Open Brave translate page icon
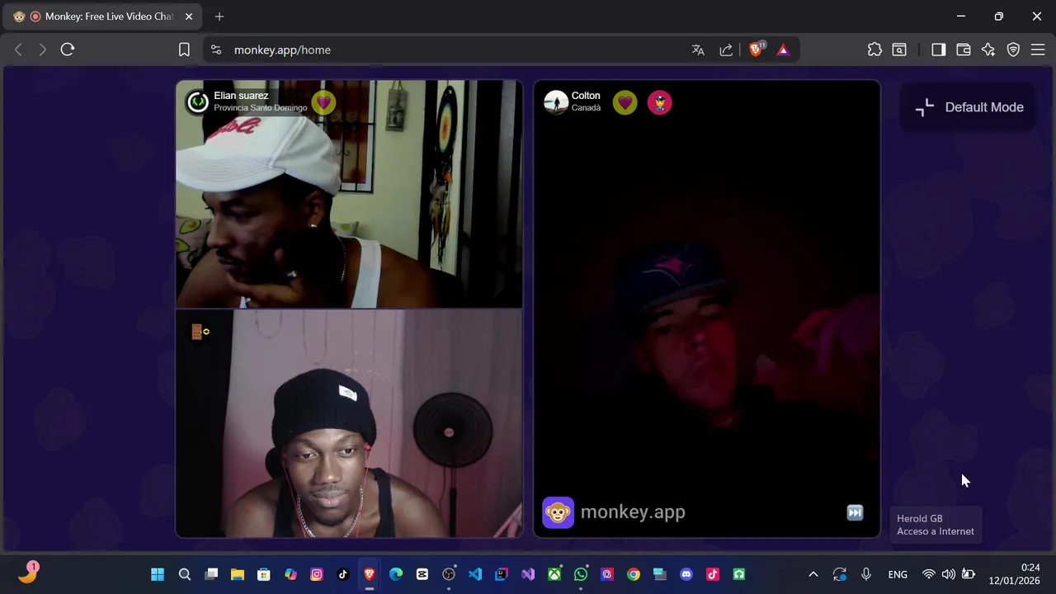 pyautogui.click(x=698, y=49)
